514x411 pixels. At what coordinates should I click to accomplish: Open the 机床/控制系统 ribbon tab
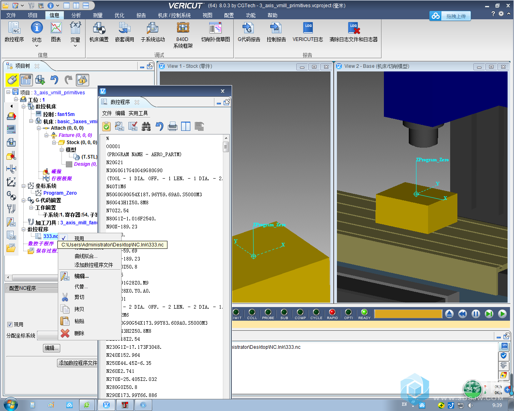tap(174, 15)
